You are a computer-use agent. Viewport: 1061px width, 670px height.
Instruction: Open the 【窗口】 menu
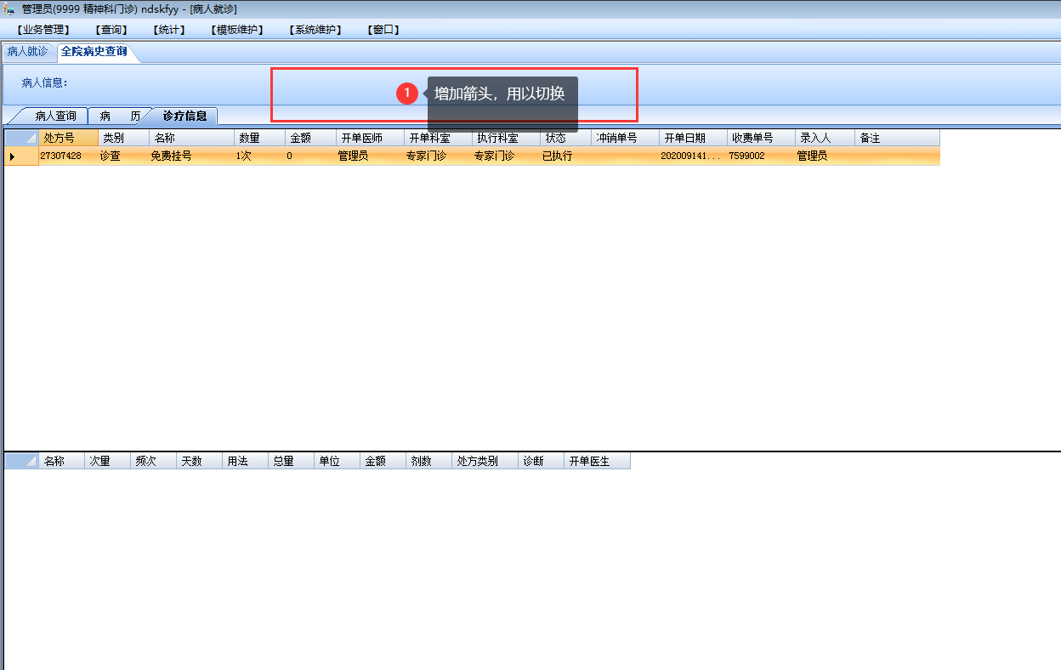tap(383, 30)
